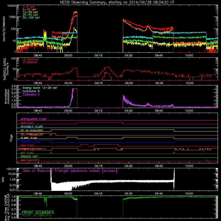Select the BAD_PACKETS flag label
The height and width of the screenshot is (221, 221).
pos(30,160)
